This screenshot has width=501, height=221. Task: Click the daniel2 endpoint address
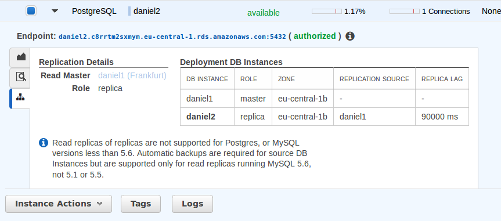172,37
